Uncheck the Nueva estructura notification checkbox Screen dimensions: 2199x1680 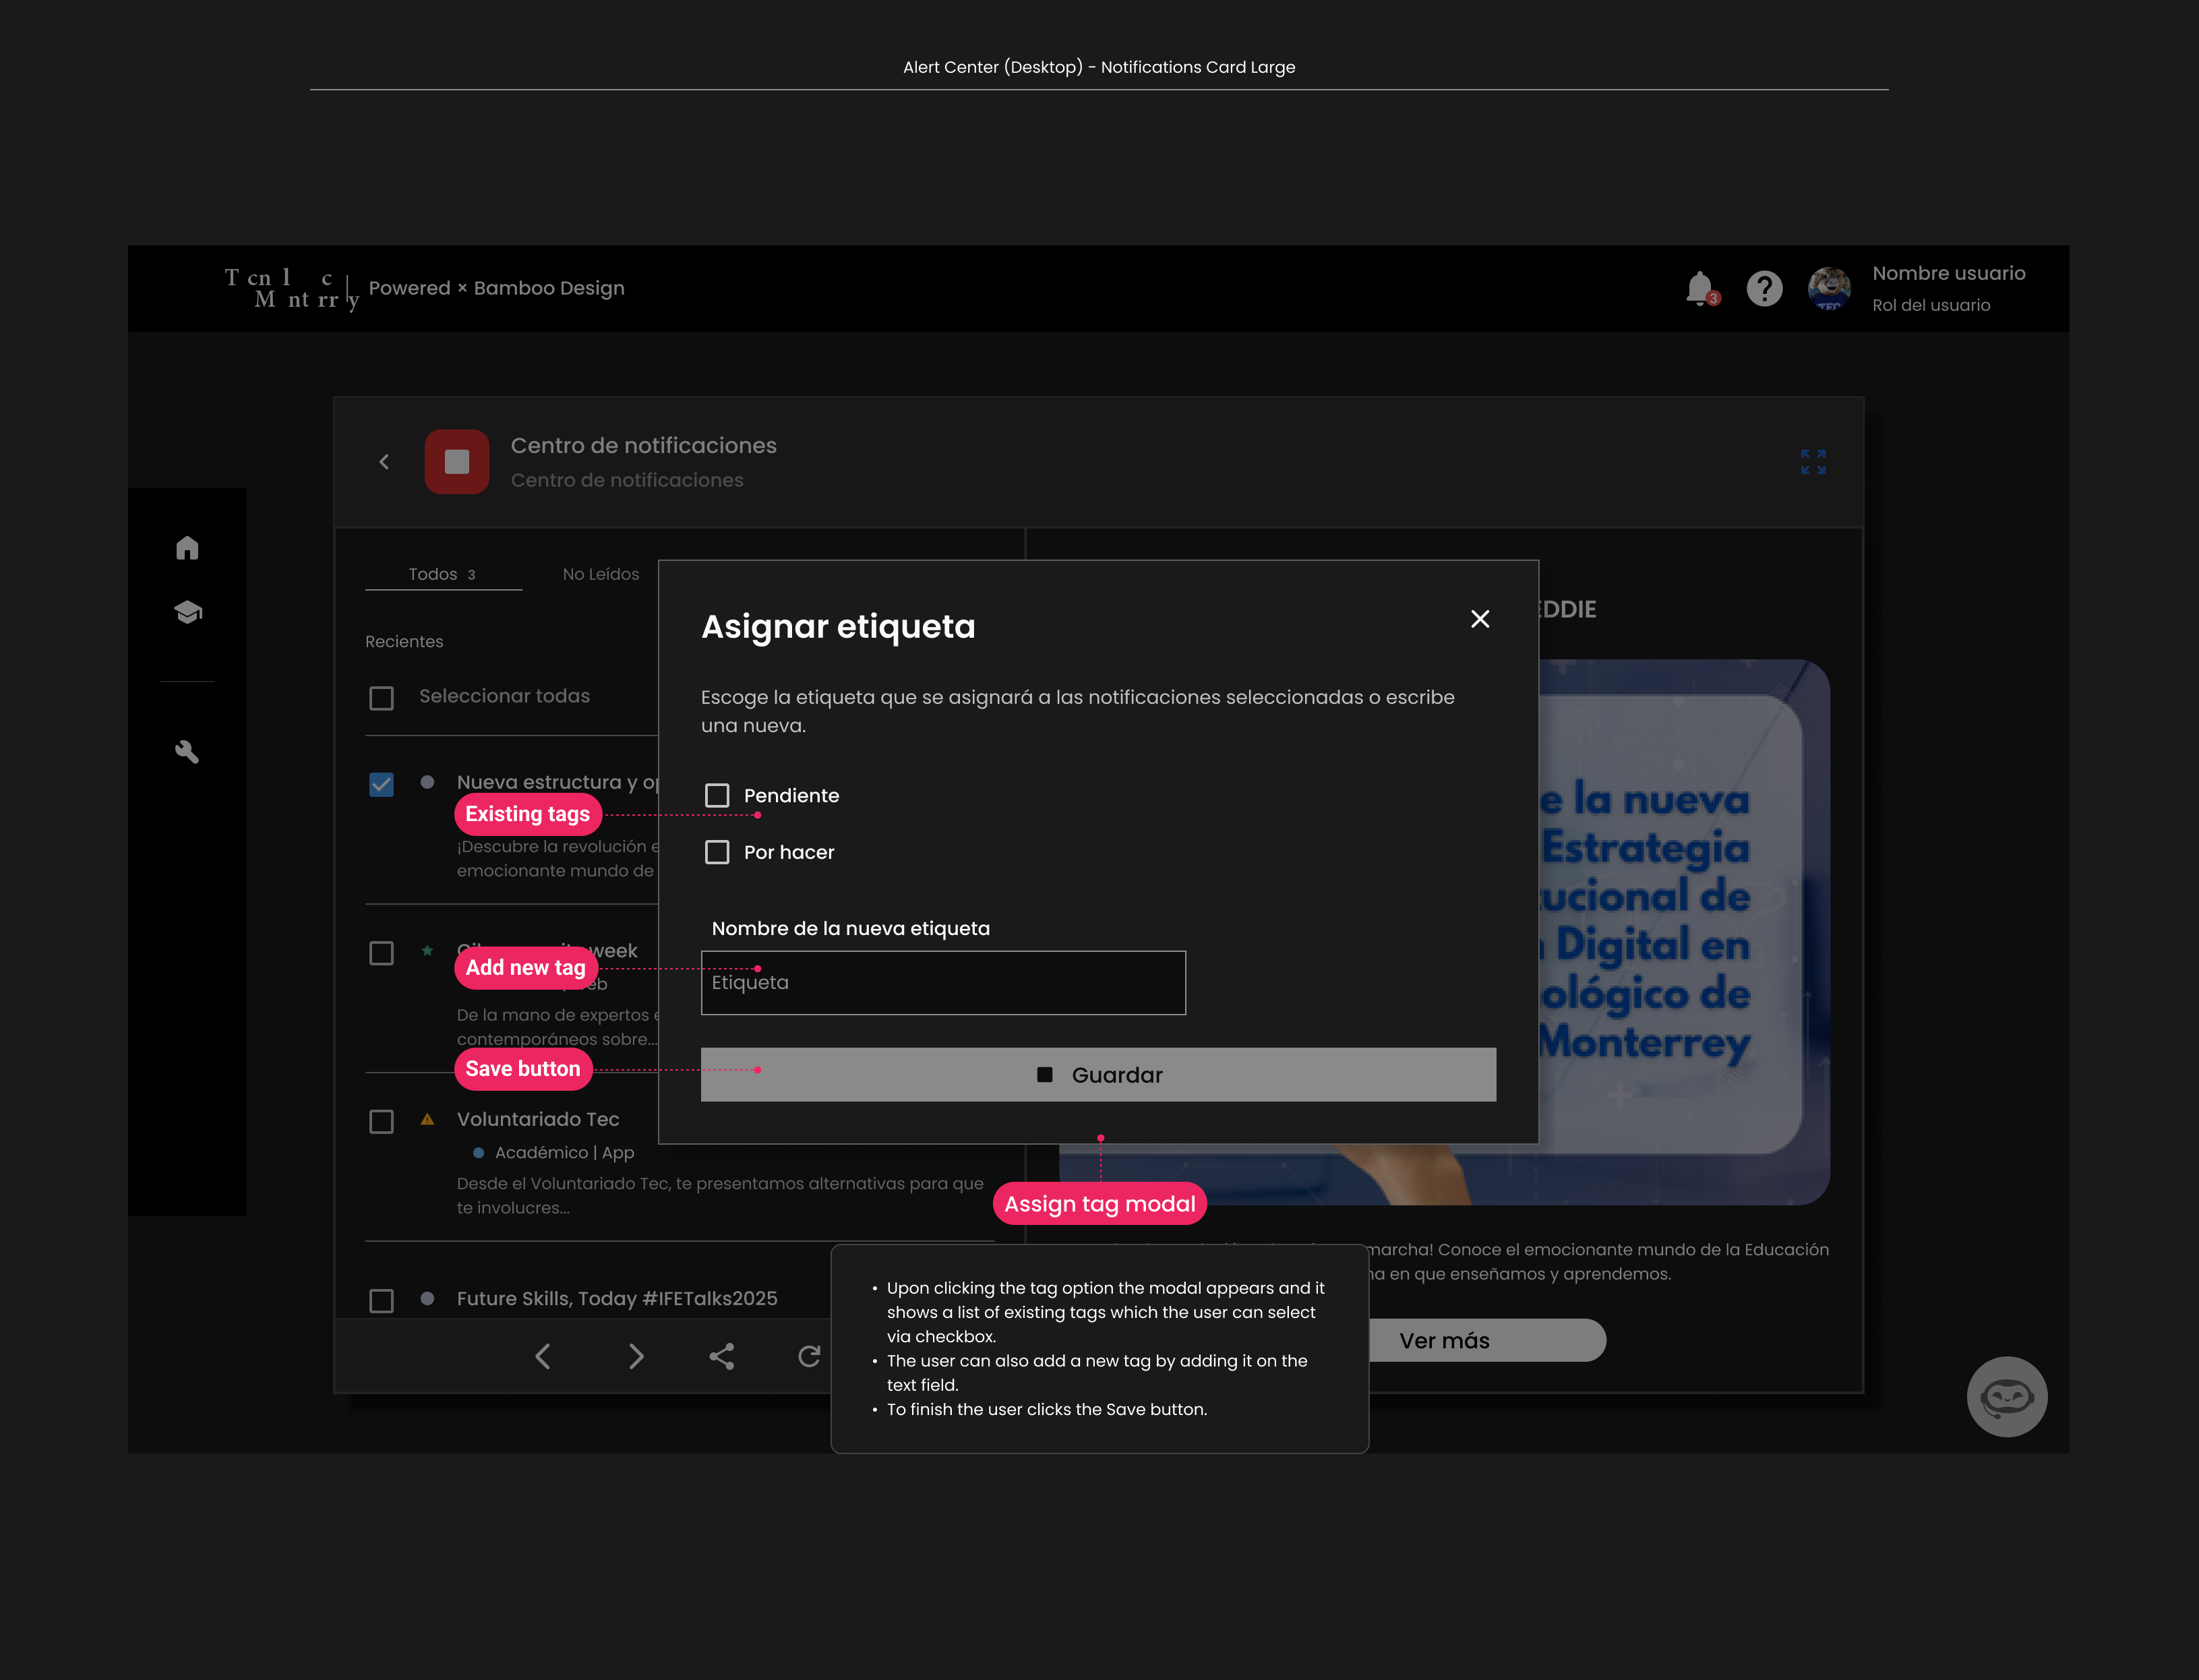click(381, 784)
